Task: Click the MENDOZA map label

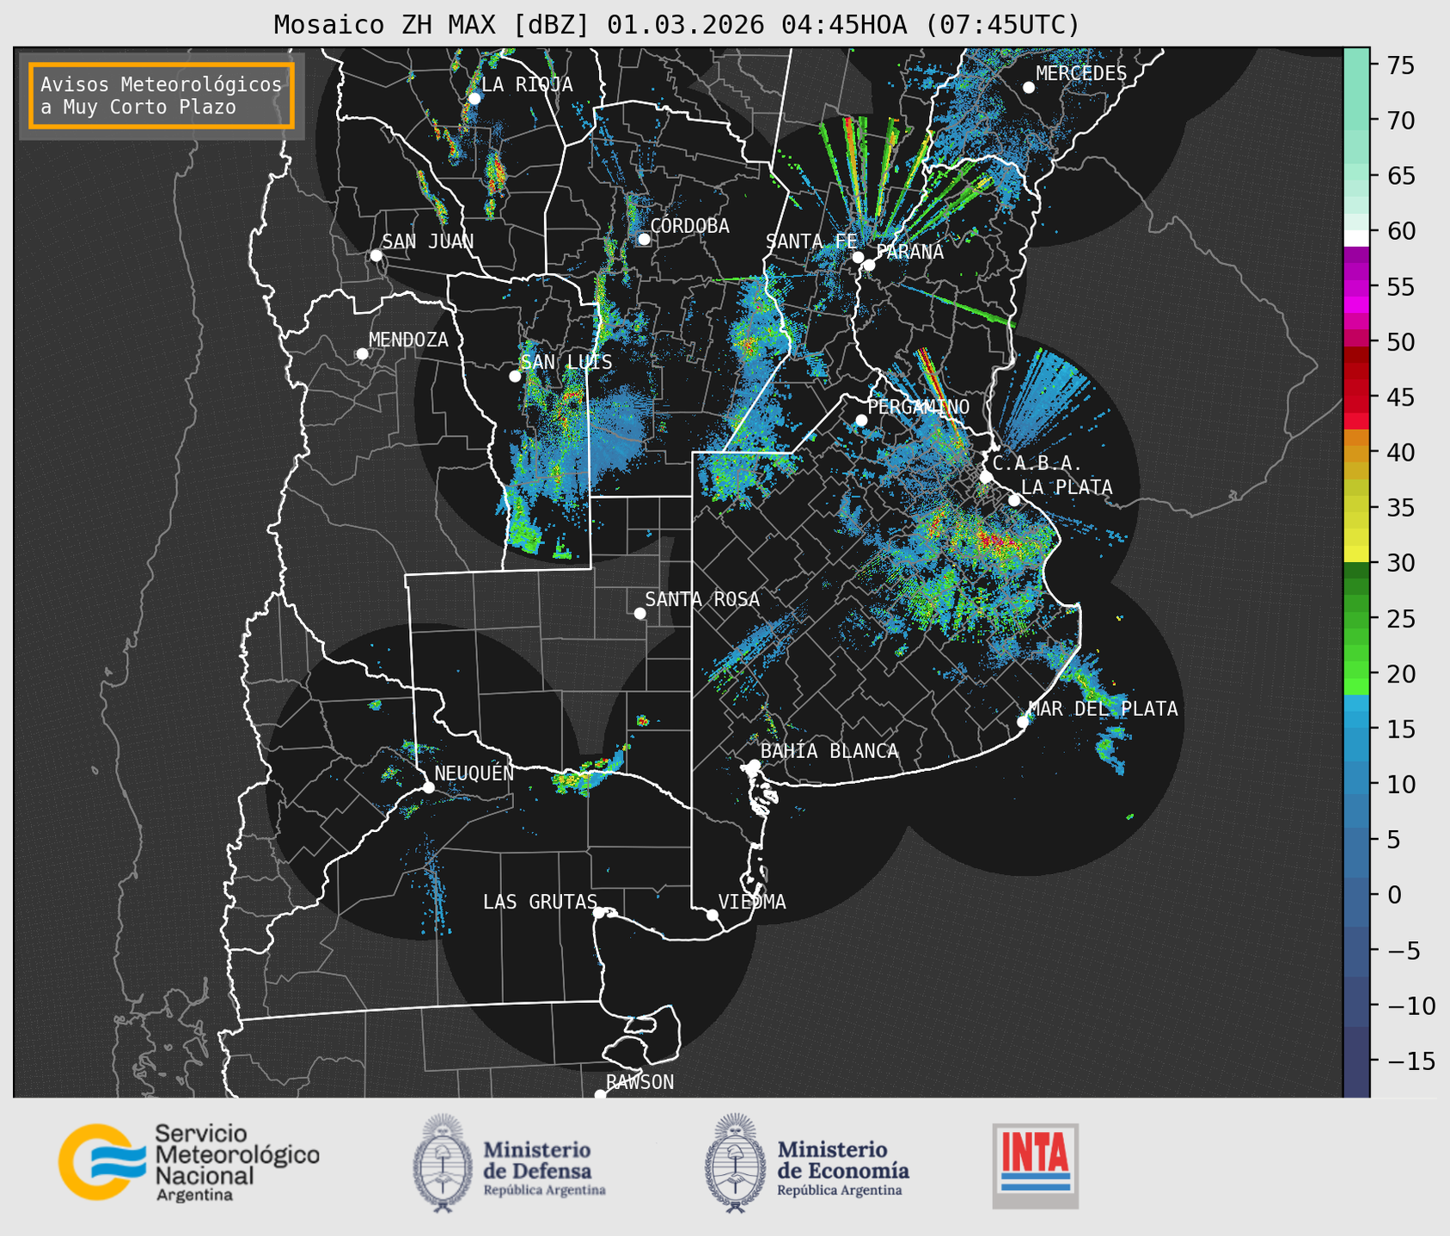Action: [x=409, y=340]
